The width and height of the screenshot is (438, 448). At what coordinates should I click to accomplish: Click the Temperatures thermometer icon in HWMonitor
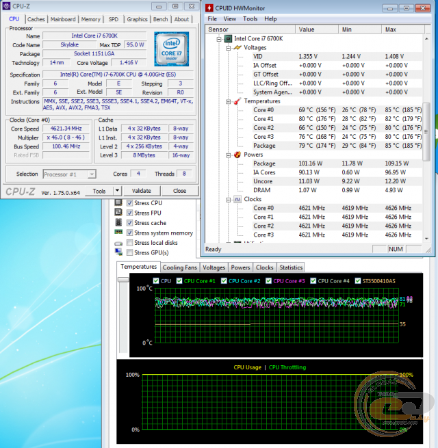pyautogui.click(x=237, y=101)
